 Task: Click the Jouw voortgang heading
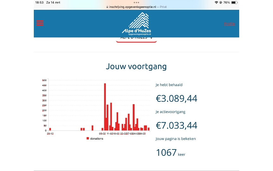[x=136, y=66]
